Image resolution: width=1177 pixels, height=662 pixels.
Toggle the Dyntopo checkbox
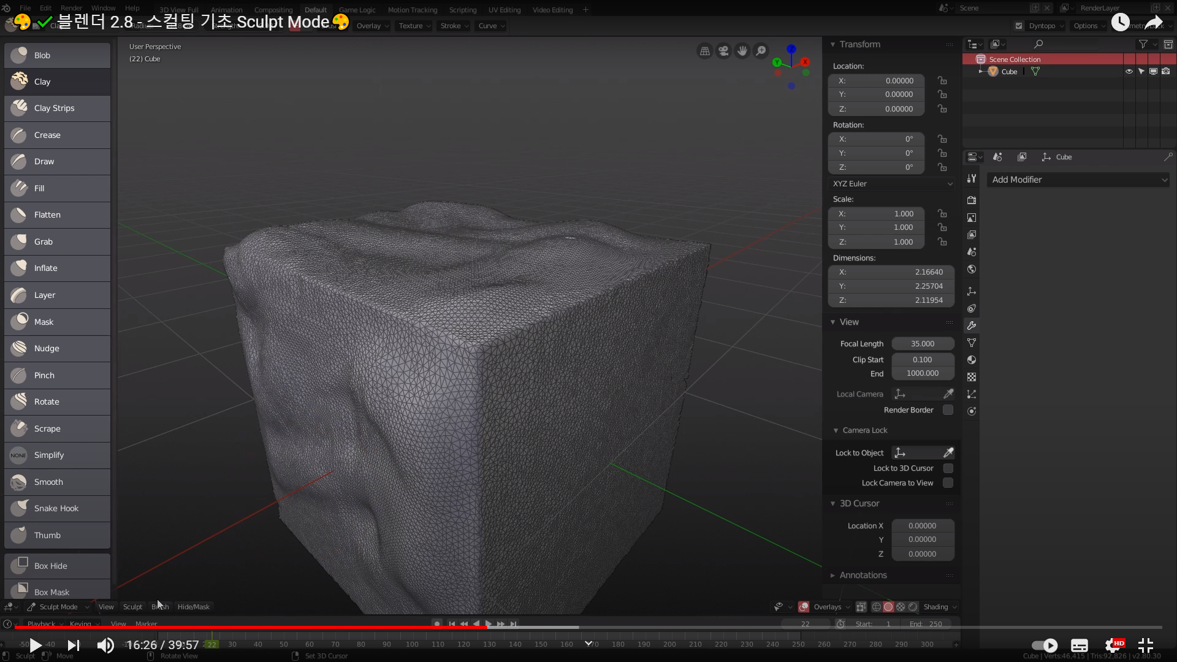tap(1019, 26)
